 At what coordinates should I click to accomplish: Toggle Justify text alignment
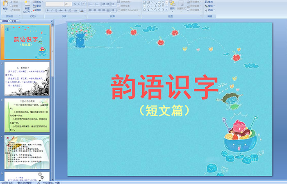tap(104, 10)
